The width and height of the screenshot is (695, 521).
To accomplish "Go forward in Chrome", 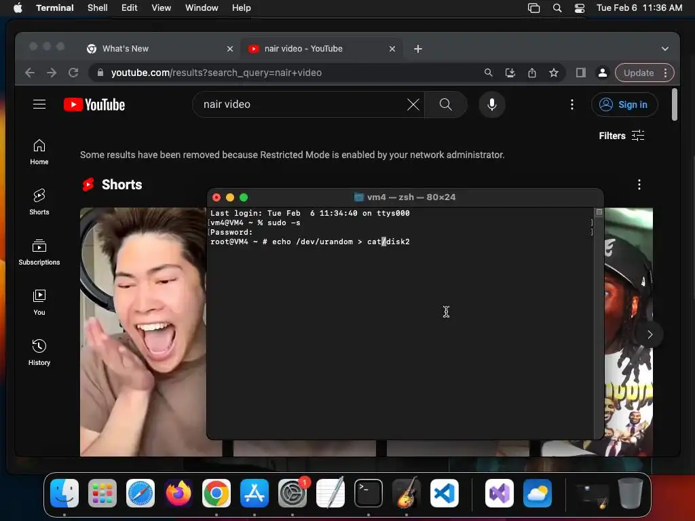I will pos(52,73).
